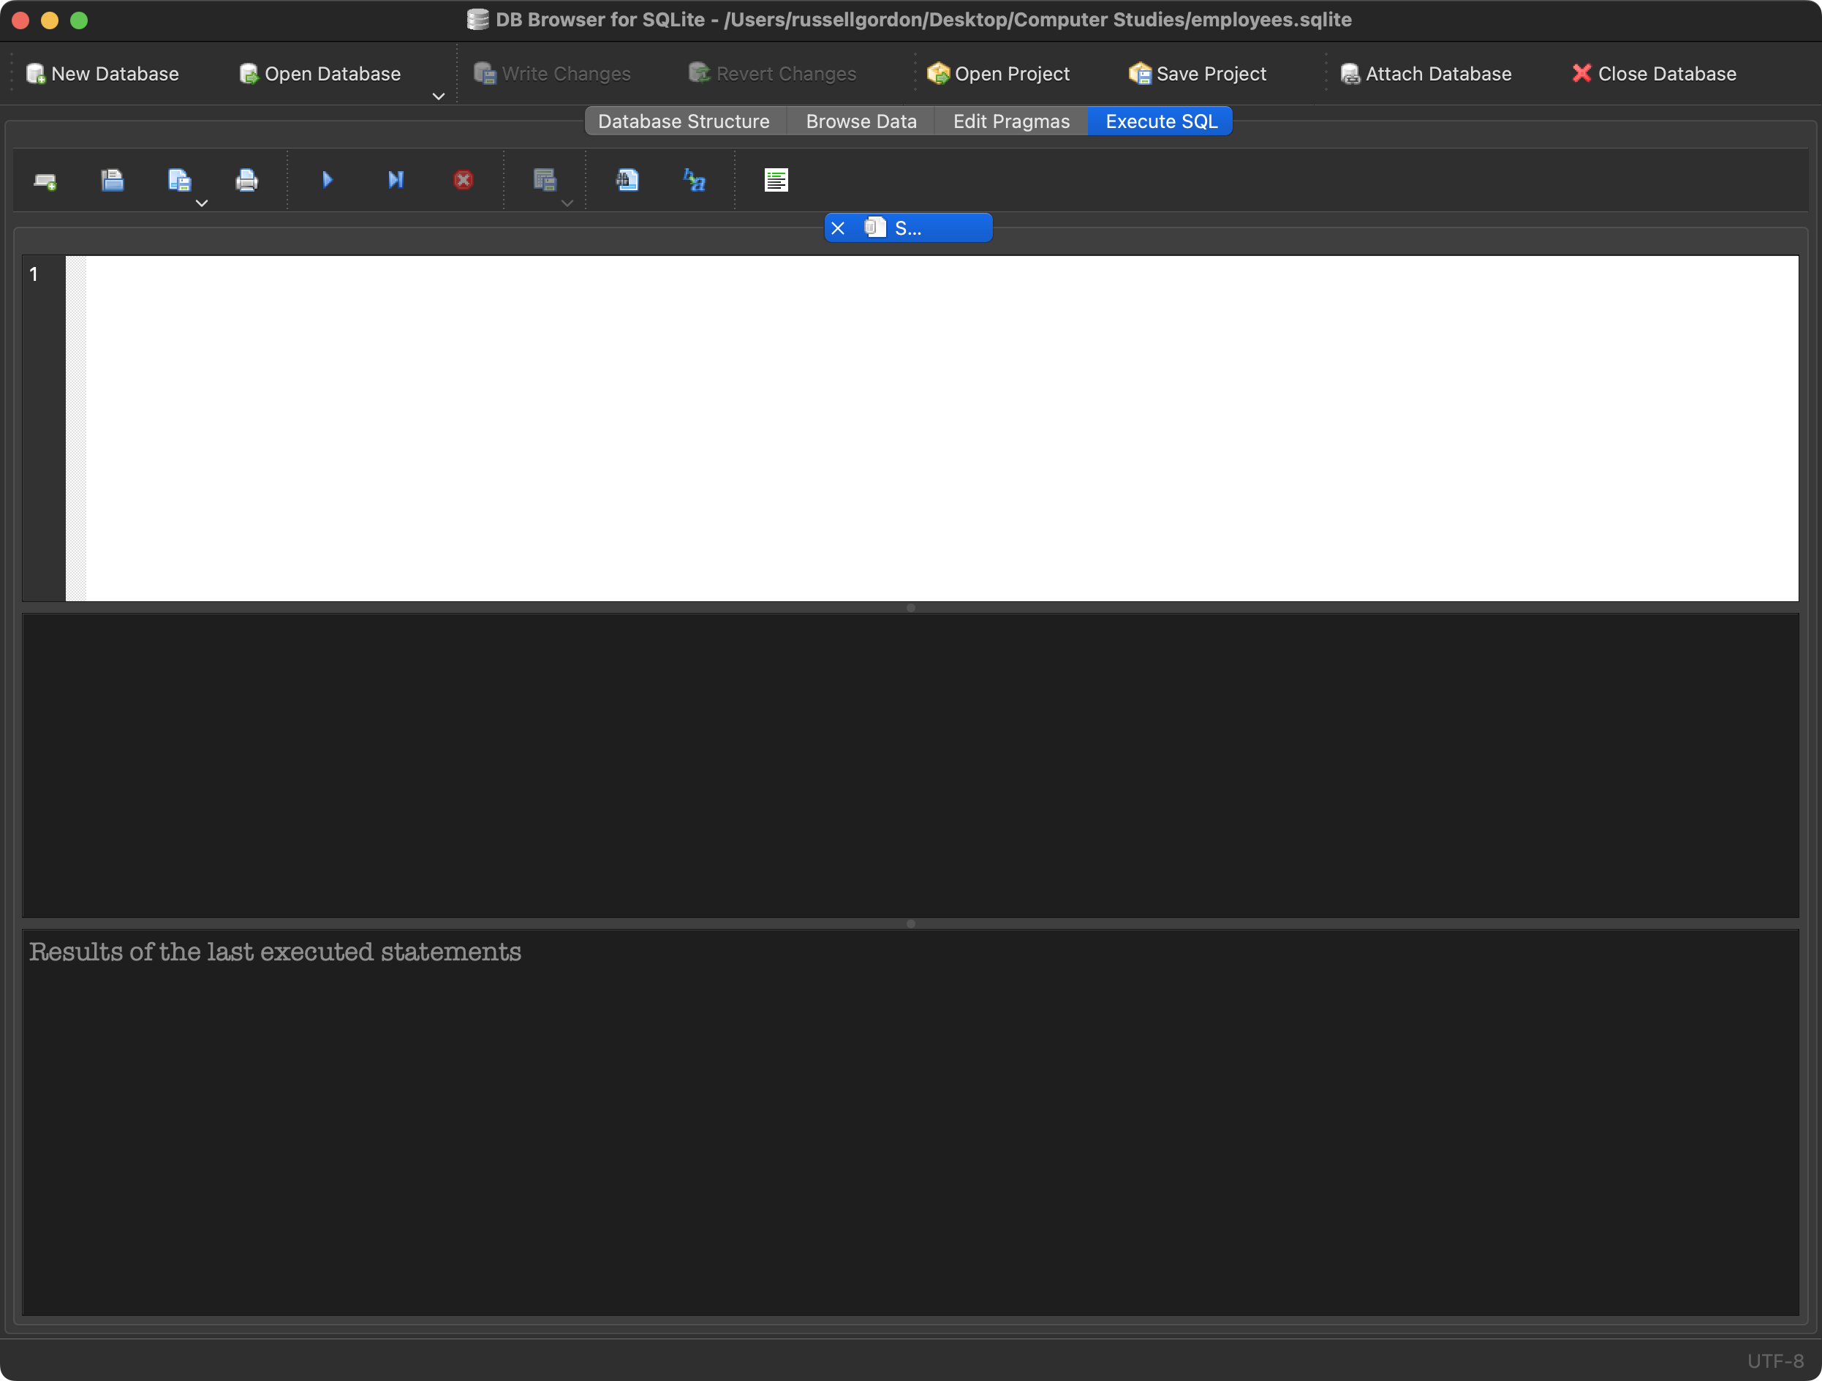
Task: Create a New Database
Action: (x=103, y=73)
